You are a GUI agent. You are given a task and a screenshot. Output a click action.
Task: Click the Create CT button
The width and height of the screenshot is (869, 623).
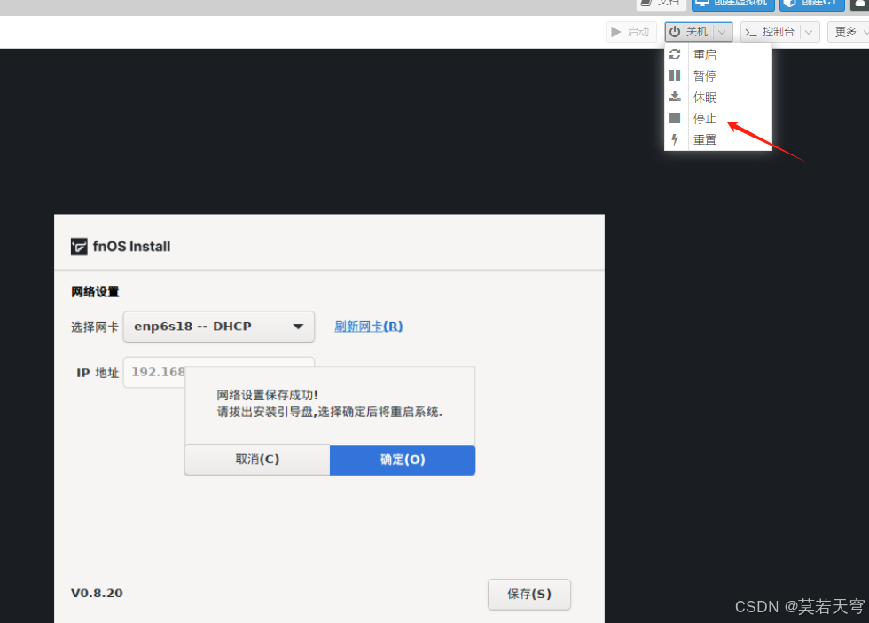click(x=812, y=4)
